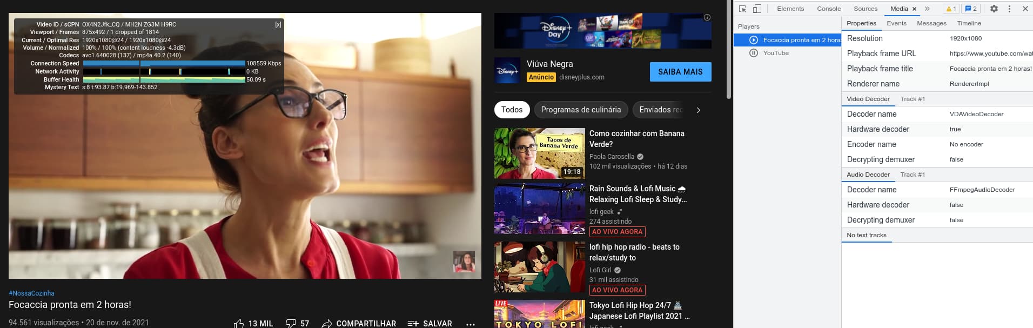This screenshot has width=1033, height=328.
Task: Open the #NossaCozinha hashtag link
Action: tap(31, 293)
